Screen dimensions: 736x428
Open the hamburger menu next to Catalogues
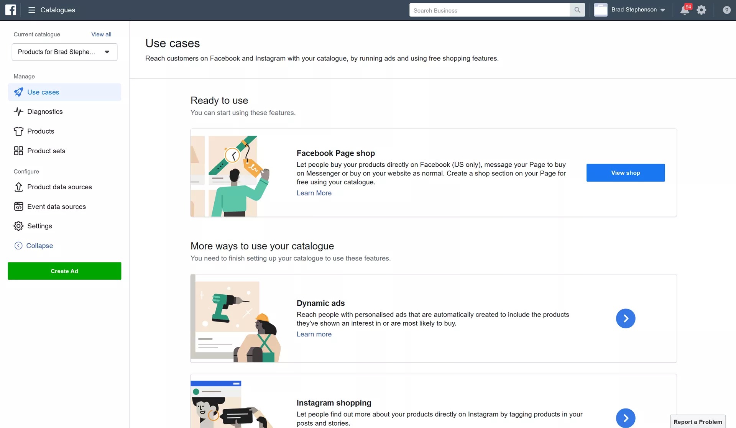(32, 10)
